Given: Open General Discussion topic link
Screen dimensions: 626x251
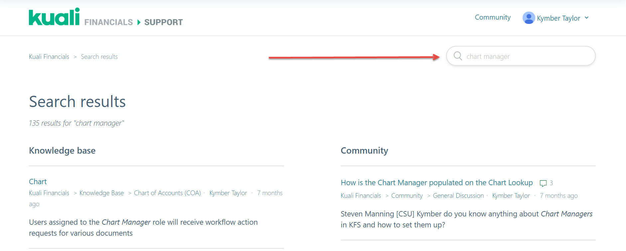Looking at the screenshot, I should (x=458, y=196).
